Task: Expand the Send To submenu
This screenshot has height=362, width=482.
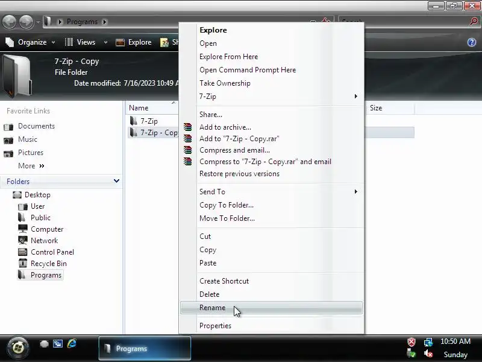Action: click(x=272, y=192)
